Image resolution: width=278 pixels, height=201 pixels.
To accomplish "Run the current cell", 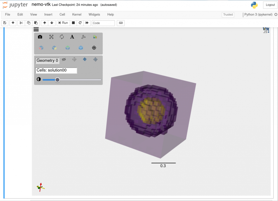I will pyautogui.click(x=63, y=23).
